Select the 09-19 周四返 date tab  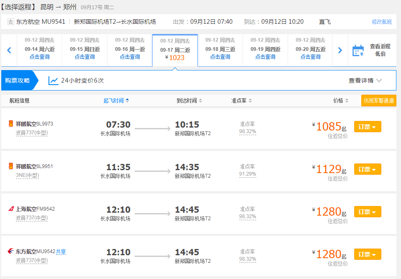tap(265, 50)
